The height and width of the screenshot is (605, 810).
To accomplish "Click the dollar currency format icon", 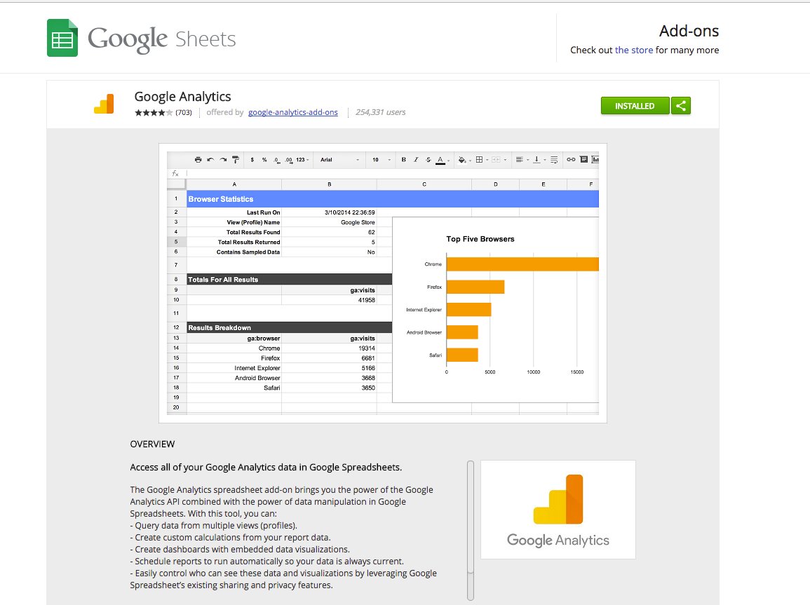I will 252,160.
